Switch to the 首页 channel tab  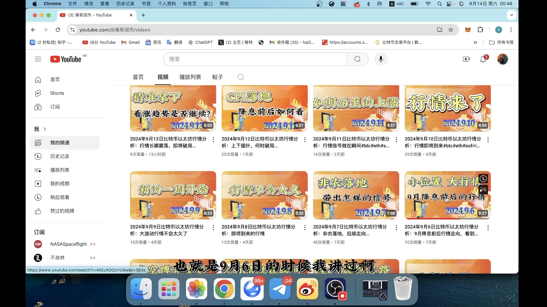tap(138, 77)
